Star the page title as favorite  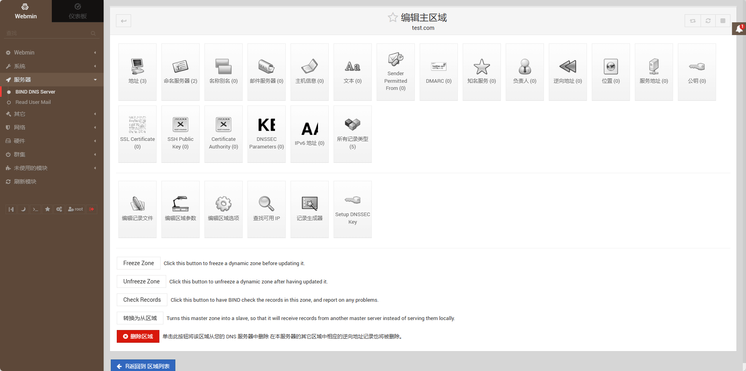pos(393,17)
